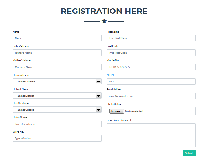Select the Mother's Name text box
Screen dimensions: 224x163
(57, 67)
